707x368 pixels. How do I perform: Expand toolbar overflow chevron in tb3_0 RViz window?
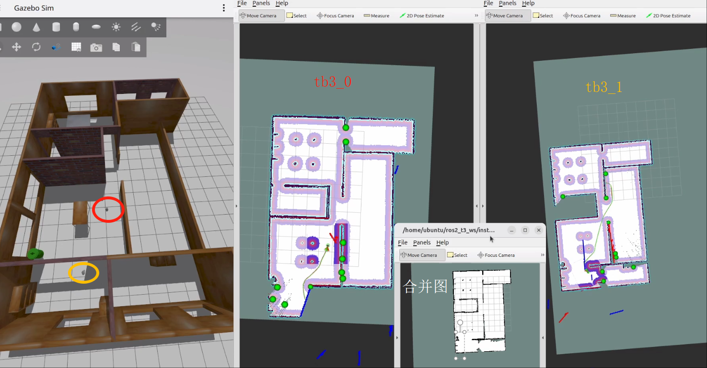click(476, 16)
